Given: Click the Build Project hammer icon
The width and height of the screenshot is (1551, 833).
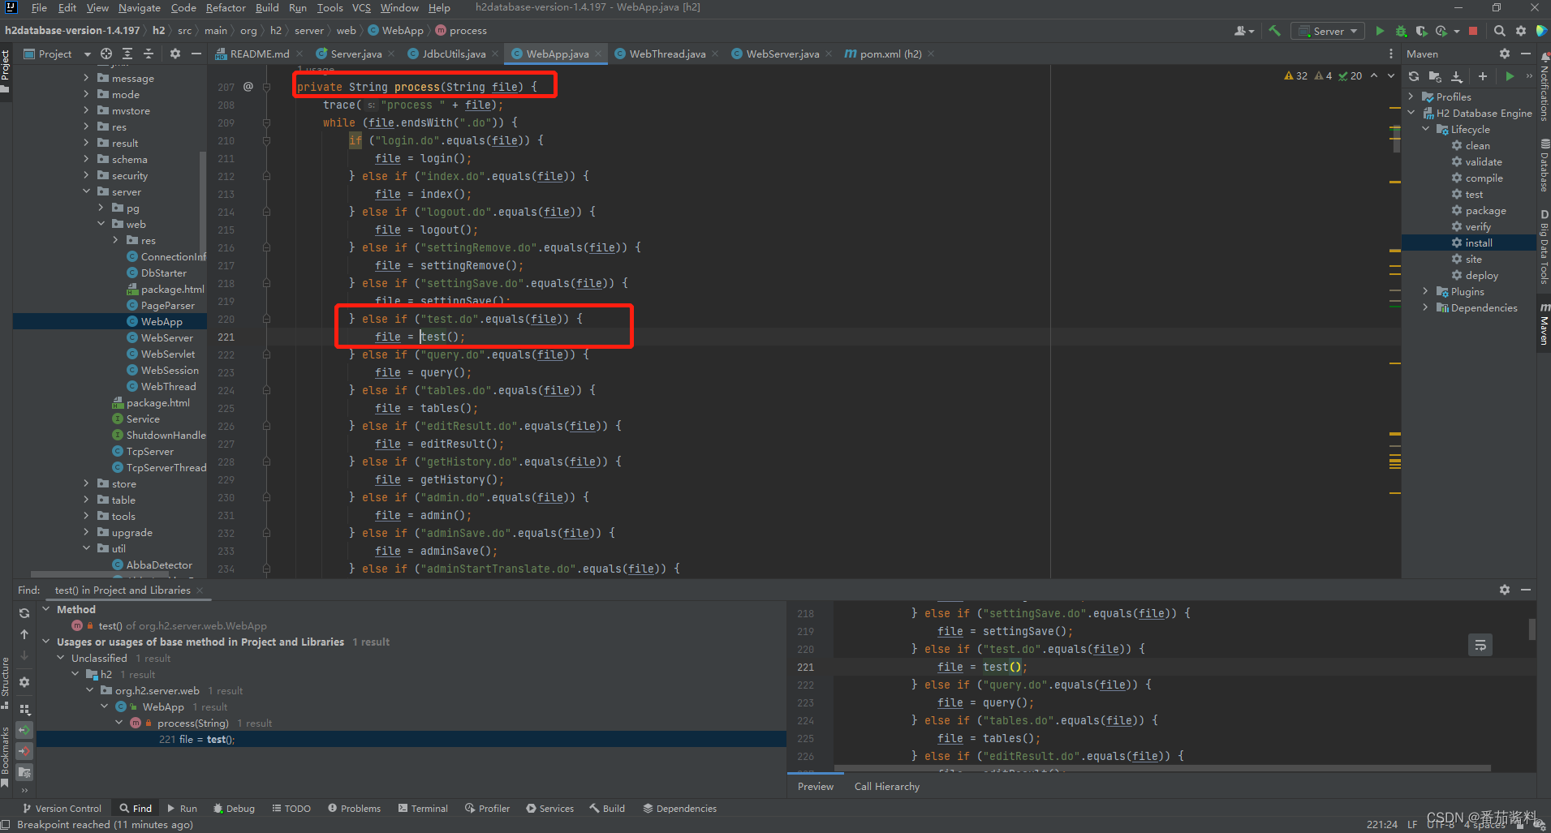Looking at the screenshot, I should pos(1275,31).
